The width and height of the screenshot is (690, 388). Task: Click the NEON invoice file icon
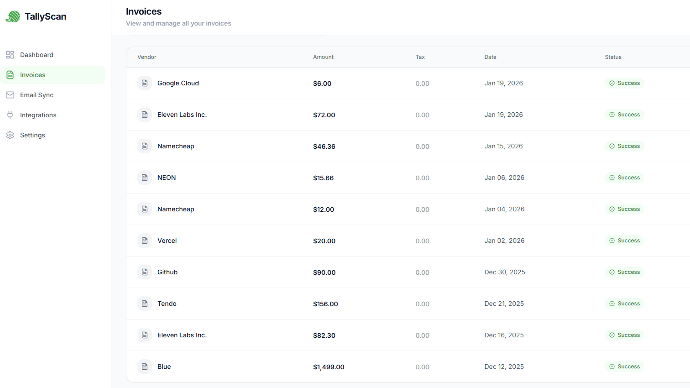tap(144, 177)
